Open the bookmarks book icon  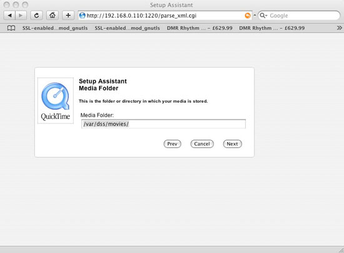click(x=11, y=28)
